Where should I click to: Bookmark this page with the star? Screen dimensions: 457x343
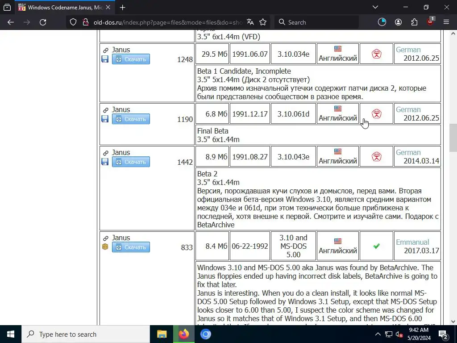pyautogui.click(x=263, y=22)
